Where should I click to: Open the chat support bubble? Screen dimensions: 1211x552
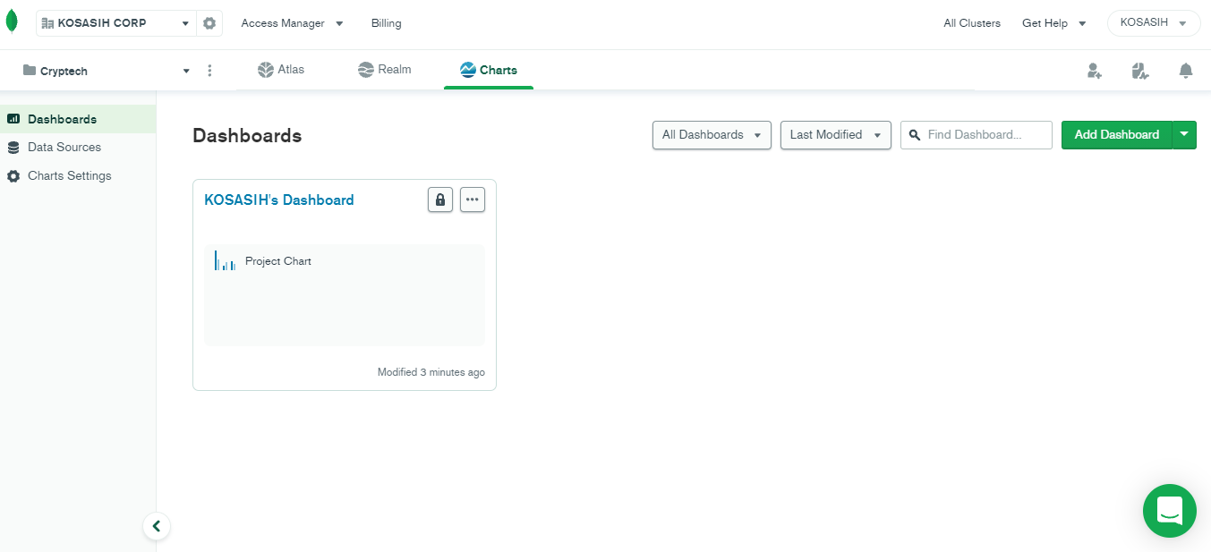pyautogui.click(x=1170, y=511)
